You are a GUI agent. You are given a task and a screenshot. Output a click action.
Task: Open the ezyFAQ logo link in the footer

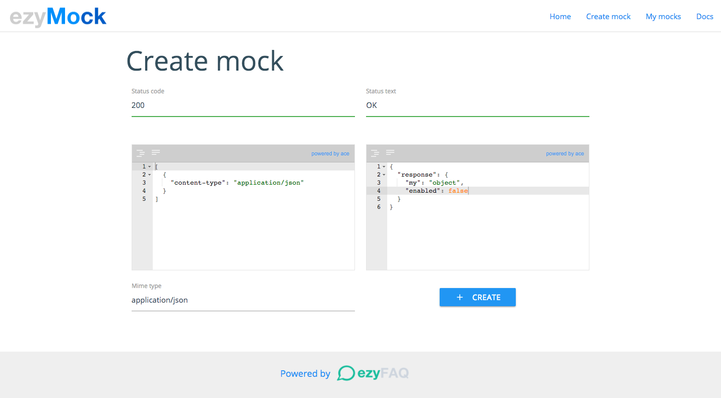tap(373, 373)
